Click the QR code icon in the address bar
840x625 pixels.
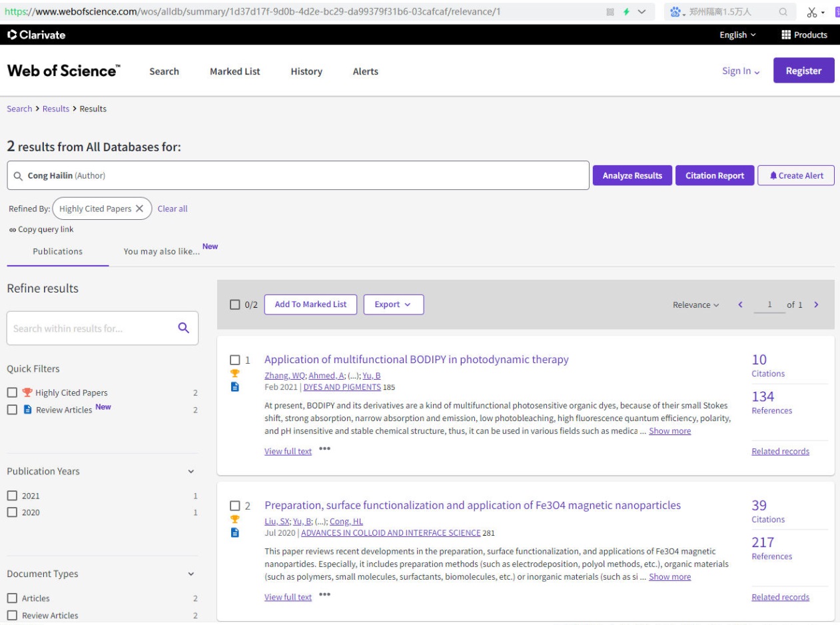[610, 12]
